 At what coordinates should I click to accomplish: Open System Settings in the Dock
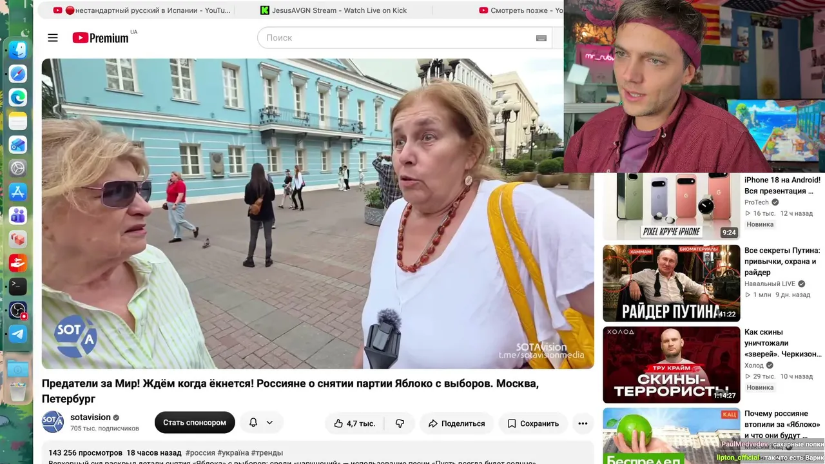coord(18,168)
